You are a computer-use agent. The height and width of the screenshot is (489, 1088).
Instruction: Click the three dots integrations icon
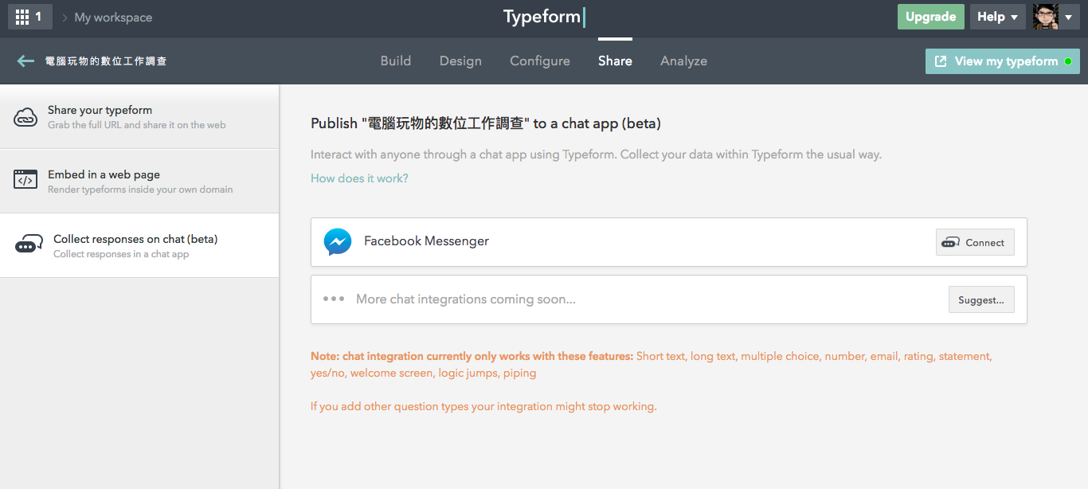[334, 299]
